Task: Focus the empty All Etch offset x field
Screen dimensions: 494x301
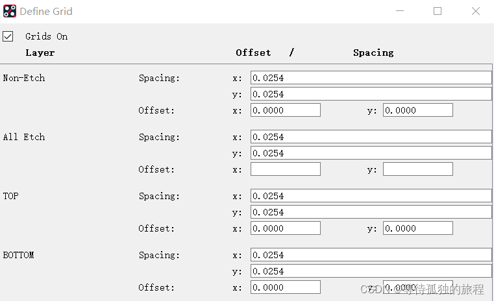Action: (x=286, y=169)
